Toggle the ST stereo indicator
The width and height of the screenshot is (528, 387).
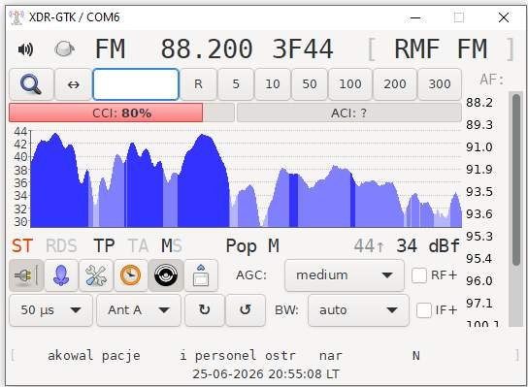coord(22,245)
